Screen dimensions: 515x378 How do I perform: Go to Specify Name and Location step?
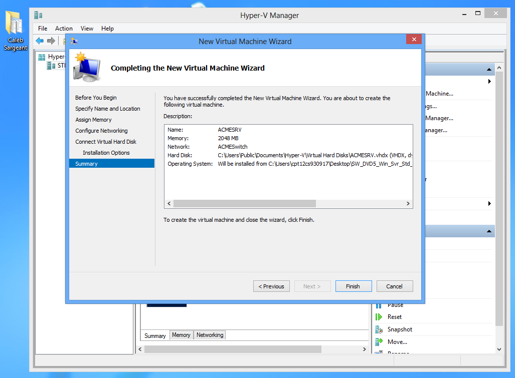pyautogui.click(x=108, y=109)
